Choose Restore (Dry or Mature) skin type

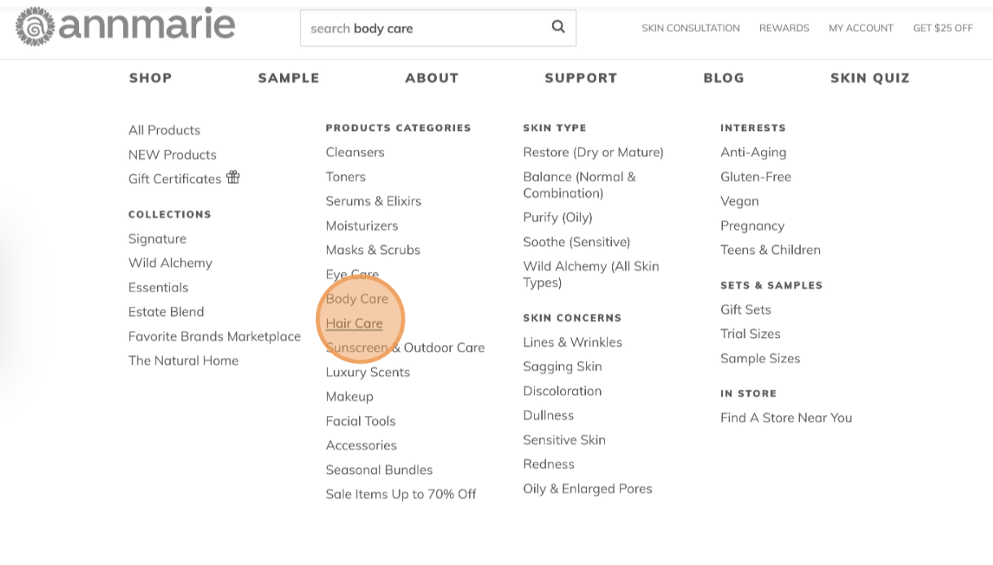pos(593,152)
